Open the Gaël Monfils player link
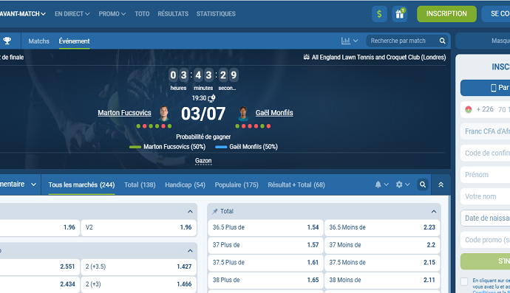 coord(274,113)
